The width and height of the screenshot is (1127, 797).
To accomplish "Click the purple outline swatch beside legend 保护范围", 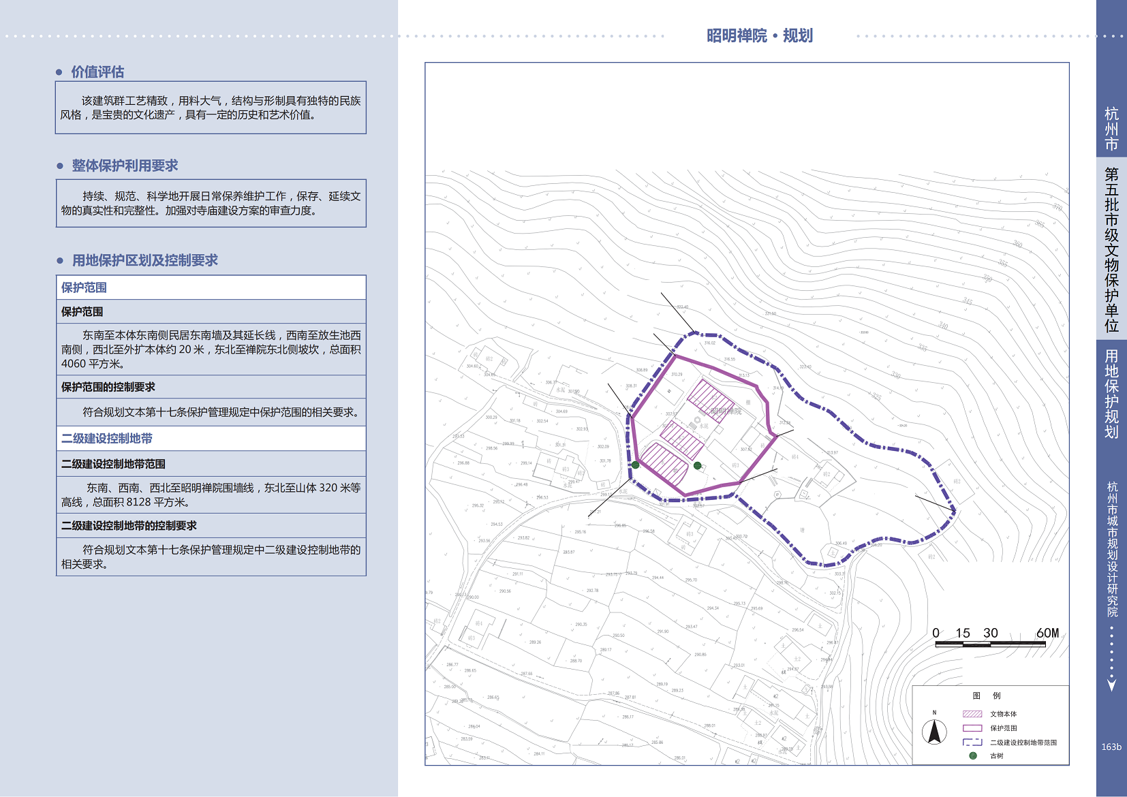I will click(972, 728).
